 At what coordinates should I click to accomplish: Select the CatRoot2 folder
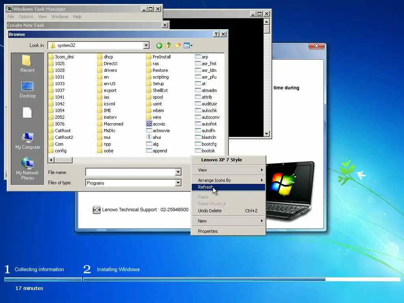pyautogui.click(x=61, y=137)
